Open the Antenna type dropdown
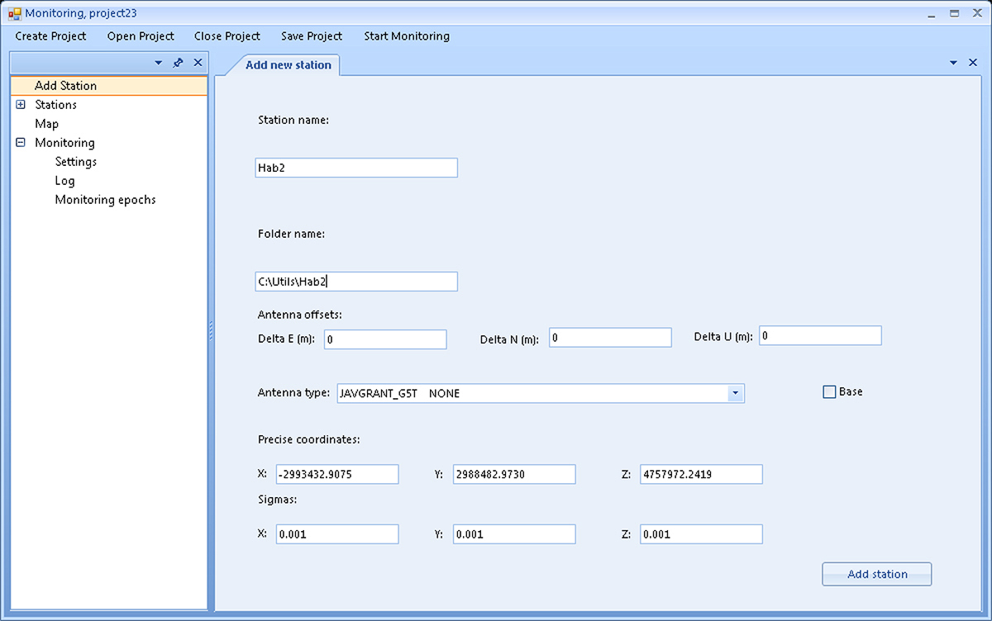Image resolution: width=992 pixels, height=621 pixels. click(736, 394)
